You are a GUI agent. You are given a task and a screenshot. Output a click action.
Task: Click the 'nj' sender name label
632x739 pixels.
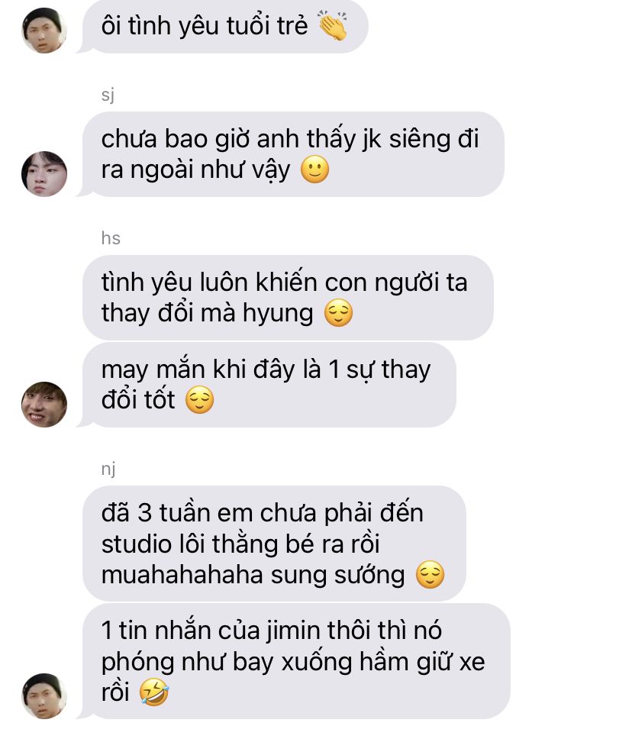(x=108, y=469)
